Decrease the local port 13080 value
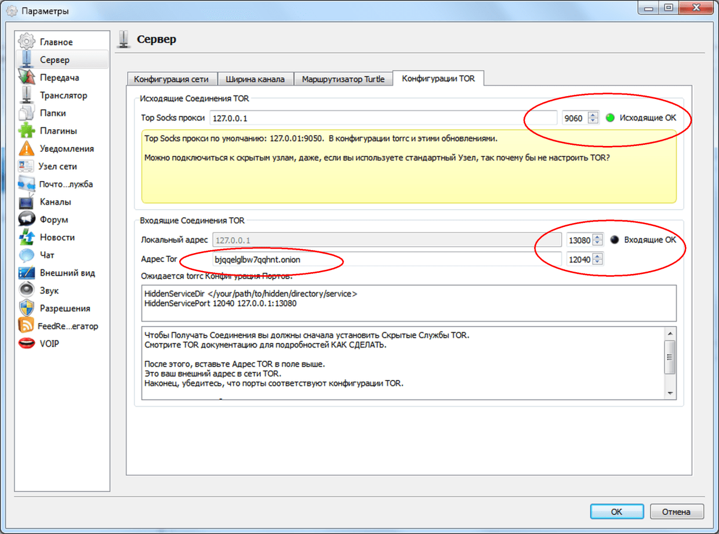The width and height of the screenshot is (719, 534). coord(598,243)
